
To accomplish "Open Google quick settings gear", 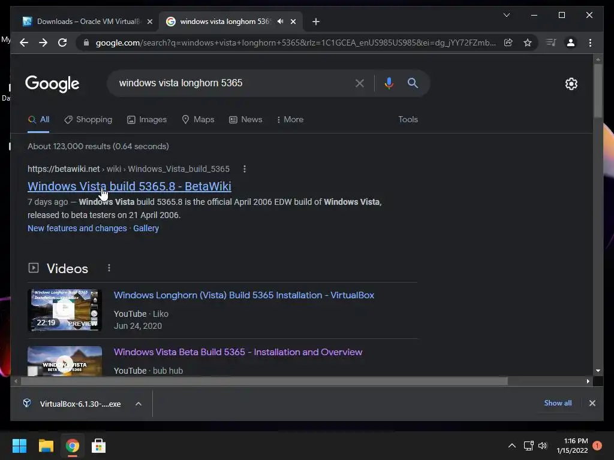I will coord(571,84).
